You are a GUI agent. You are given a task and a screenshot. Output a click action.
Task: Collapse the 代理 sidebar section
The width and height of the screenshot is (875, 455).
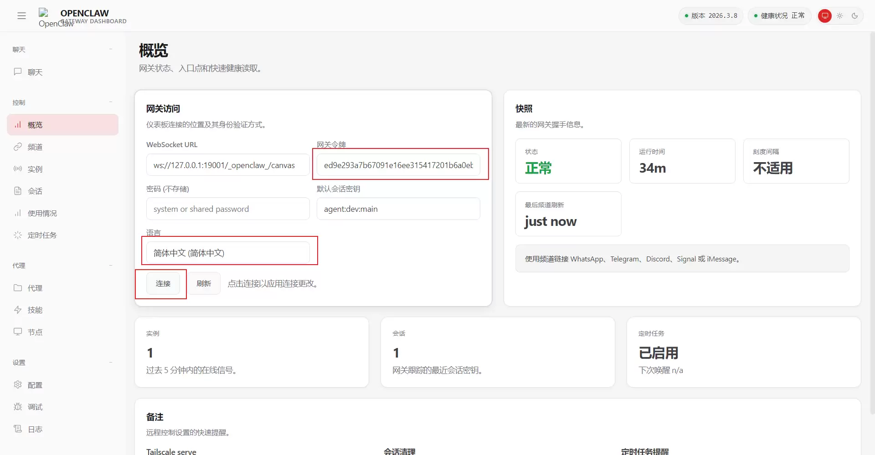pos(111,266)
